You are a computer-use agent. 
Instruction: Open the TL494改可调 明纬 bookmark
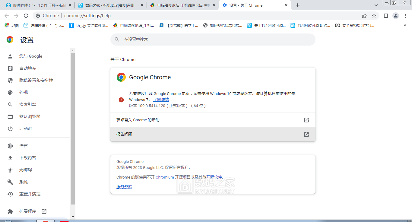click(x=310, y=26)
